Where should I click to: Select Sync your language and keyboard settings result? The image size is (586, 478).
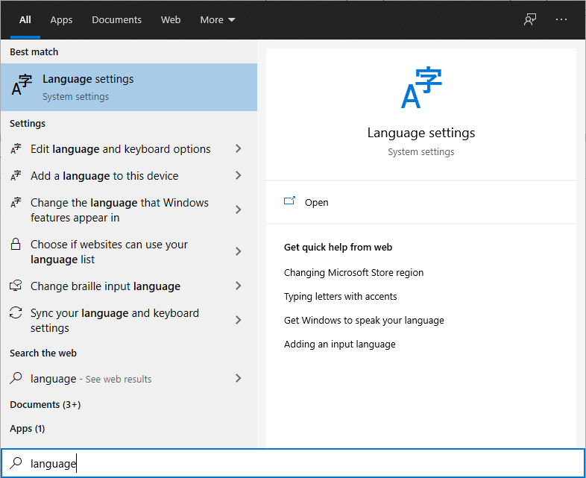coord(128,321)
